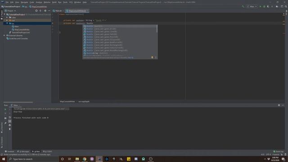Select MapConsoleWriter file in project tree
The width and height of the screenshot is (288, 162).
click(x=20, y=29)
